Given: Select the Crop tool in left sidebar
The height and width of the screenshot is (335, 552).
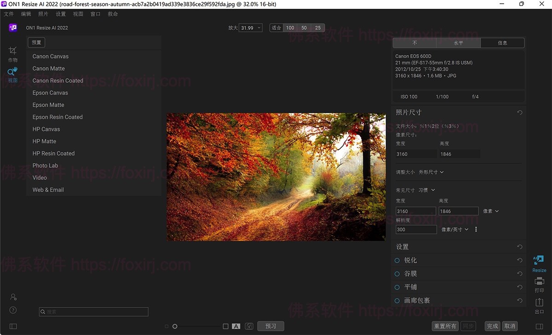Looking at the screenshot, I should 12,51.
